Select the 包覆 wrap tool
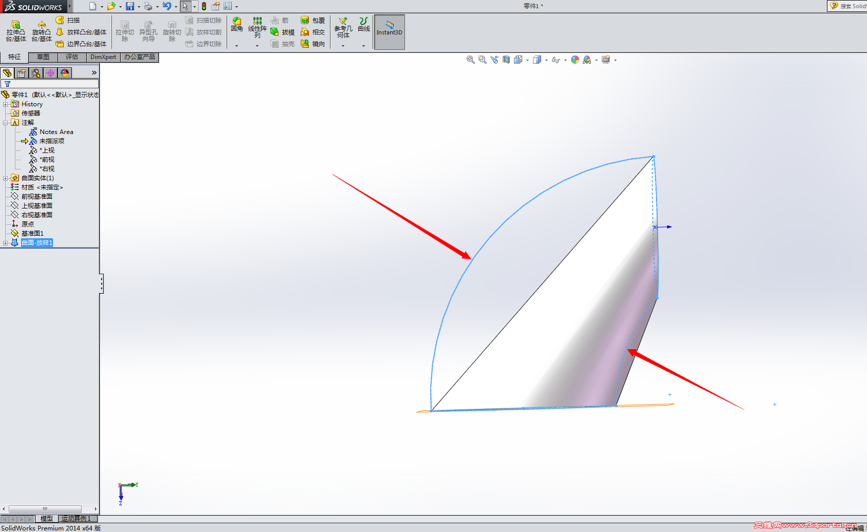This screenshot has width=867, height=532. point(313,20)
